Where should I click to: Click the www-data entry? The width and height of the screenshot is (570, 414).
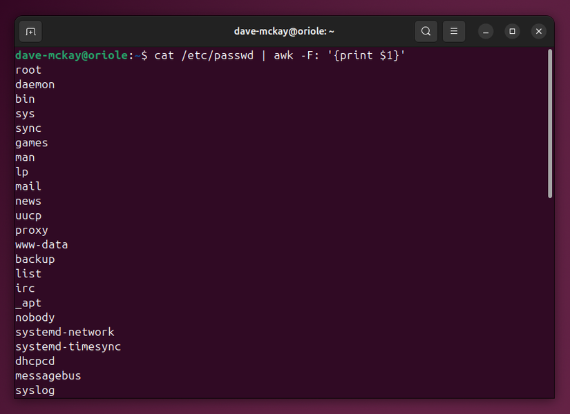pos(41,244)
